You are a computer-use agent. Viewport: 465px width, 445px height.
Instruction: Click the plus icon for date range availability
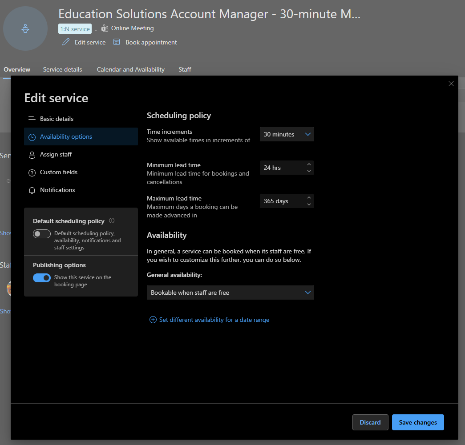click(153, 320)
